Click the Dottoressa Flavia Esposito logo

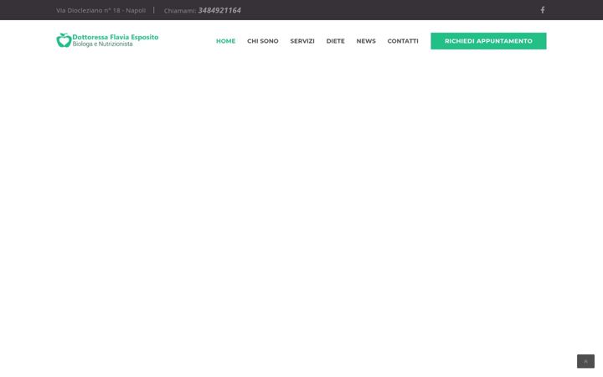(107, 40)
